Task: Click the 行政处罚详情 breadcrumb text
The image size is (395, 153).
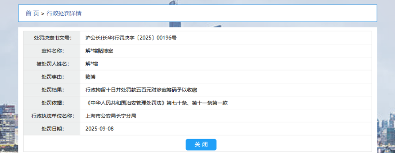Action: pyautogui.click(x=64, y=13)
